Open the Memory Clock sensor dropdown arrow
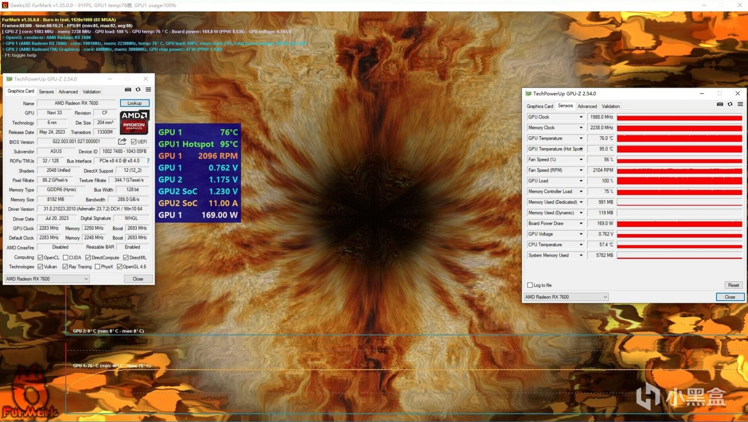Screen dimensions: 748x422 [x=581, y=128]
